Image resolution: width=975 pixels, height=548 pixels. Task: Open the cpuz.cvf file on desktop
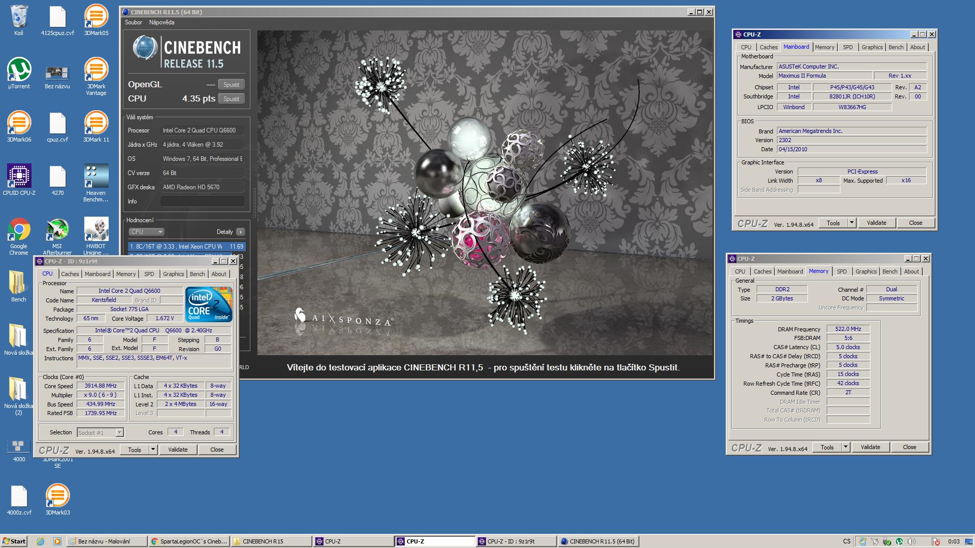57,127
